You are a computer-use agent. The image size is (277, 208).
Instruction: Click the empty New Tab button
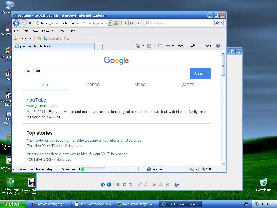[98, 46]
